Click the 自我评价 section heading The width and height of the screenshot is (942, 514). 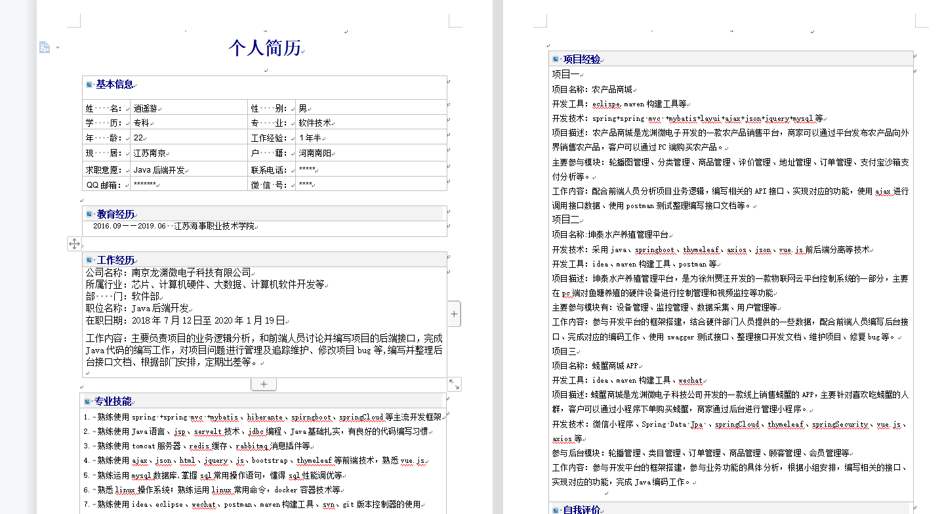582,510
